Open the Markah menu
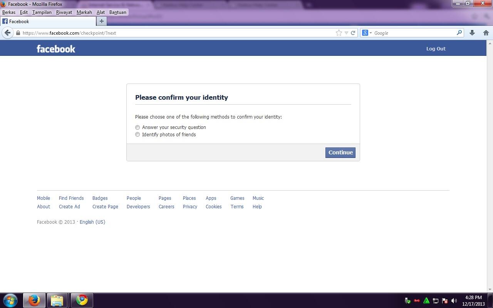The width and height of the screenshot is (493, 308). (84, 12)
